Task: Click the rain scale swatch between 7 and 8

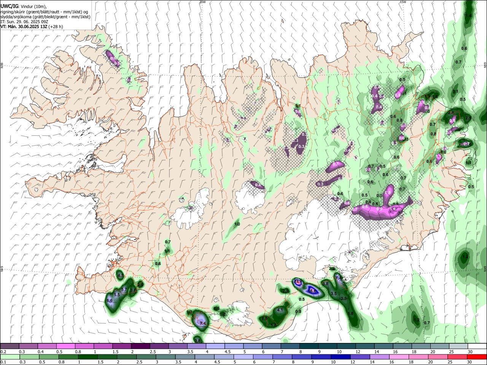Action: point(282,357)
